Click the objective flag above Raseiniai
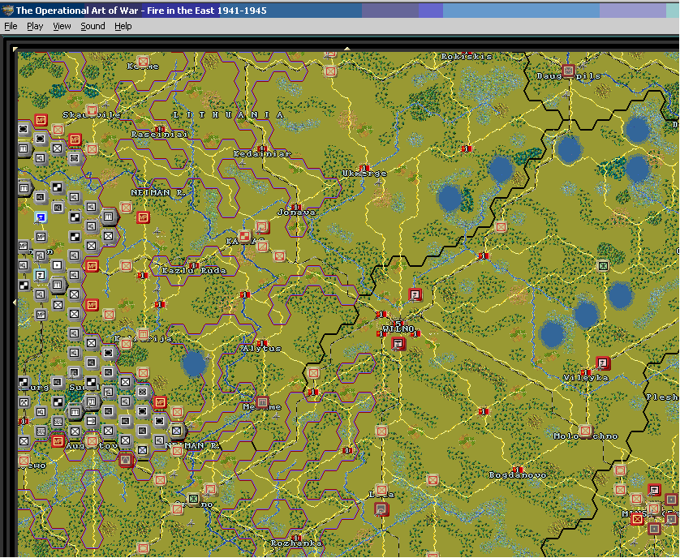Image resolution: width=680 pixels, height=558 pixels. pyautogui.click(x=160, y=129)
